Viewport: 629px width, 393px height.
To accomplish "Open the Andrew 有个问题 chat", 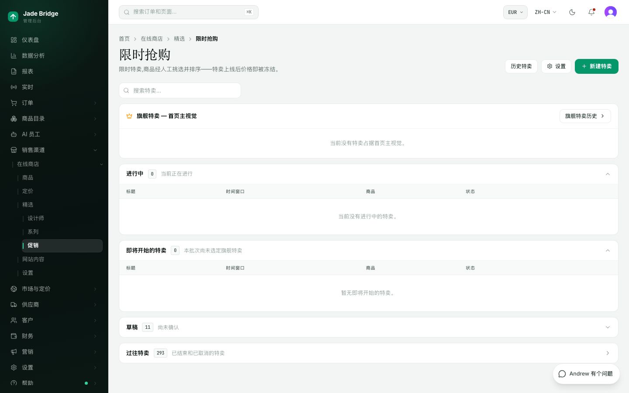I will pos(586,374).
